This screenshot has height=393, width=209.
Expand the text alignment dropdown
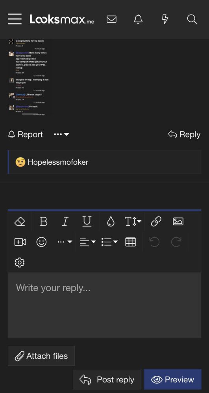pos(88,242)
